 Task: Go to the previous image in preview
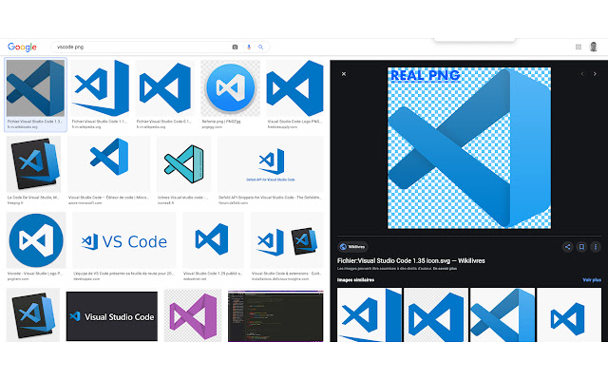click(582, 74)
